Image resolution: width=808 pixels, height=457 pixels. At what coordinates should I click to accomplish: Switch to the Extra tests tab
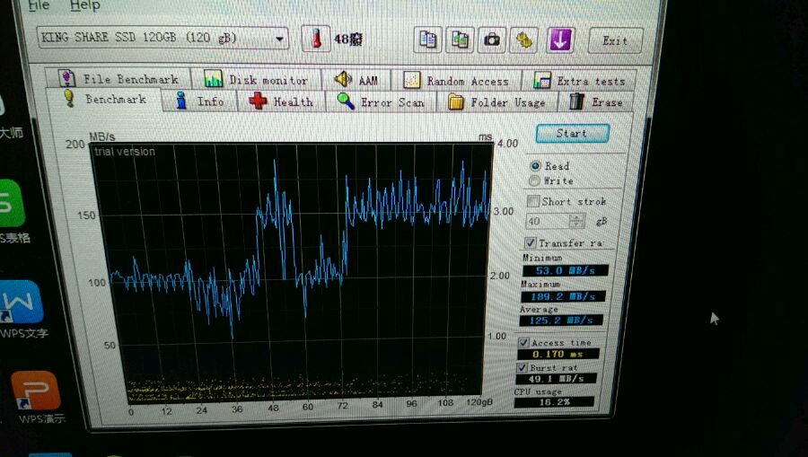pos(579,81)
